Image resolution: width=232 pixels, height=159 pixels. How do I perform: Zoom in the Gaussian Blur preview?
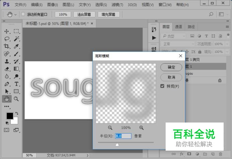click(141, 128)
